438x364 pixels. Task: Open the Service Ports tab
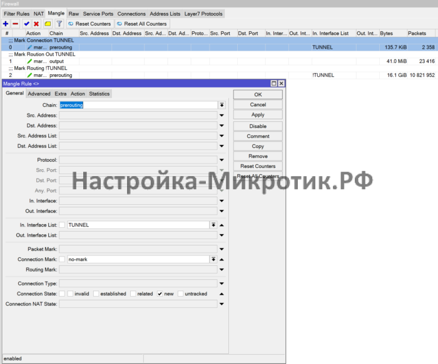[98, 14]
